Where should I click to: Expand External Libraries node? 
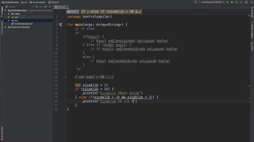(x=5, y=27)
